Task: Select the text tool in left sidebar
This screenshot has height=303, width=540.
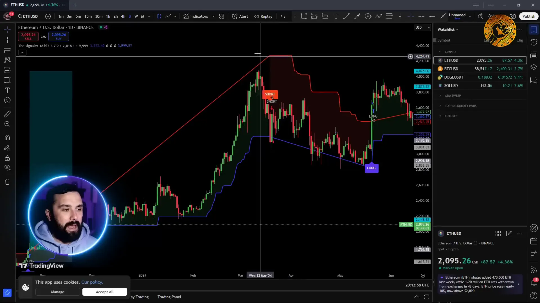Action: 7,90
